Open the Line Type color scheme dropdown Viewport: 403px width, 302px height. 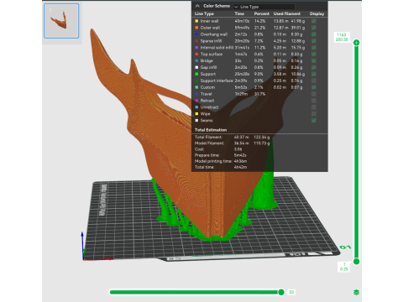point(264,7)
